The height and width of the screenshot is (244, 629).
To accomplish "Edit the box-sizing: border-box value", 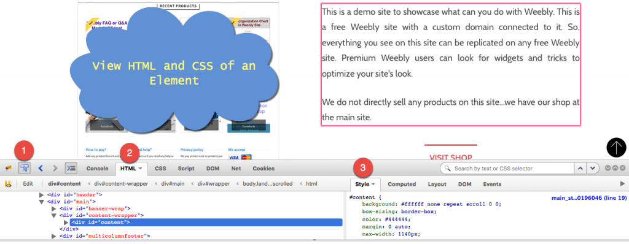I will click(x=417, y=212).
